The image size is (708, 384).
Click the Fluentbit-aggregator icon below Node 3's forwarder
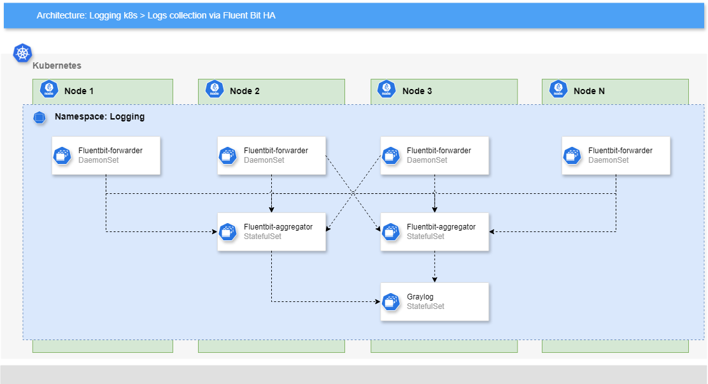pos(391,231)
